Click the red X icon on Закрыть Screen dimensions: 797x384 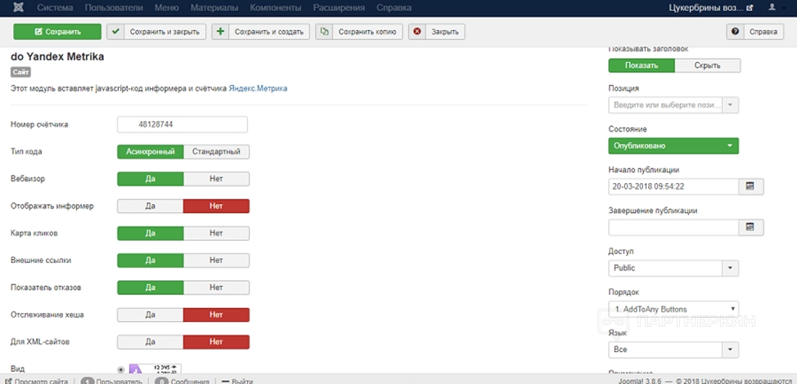click(417, 31)
